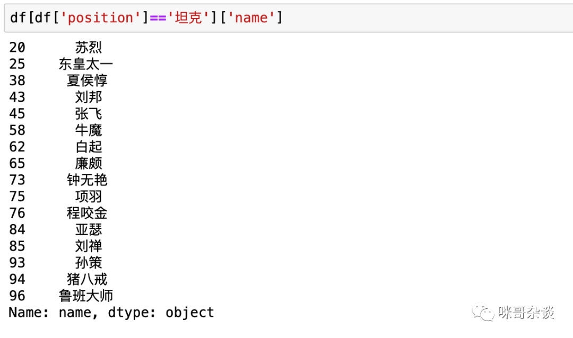Select output name 钟无艳
Viewport: 573px width, 338px height.
click(87, 180)
